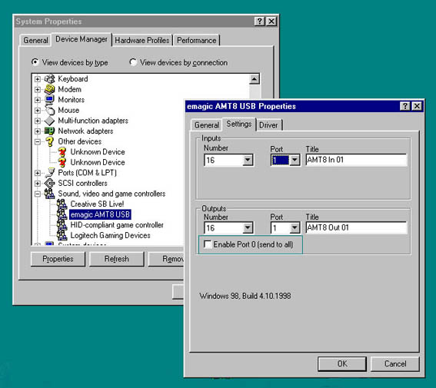Click Cancel in AMT8 USB Properties

coord(395,364)
